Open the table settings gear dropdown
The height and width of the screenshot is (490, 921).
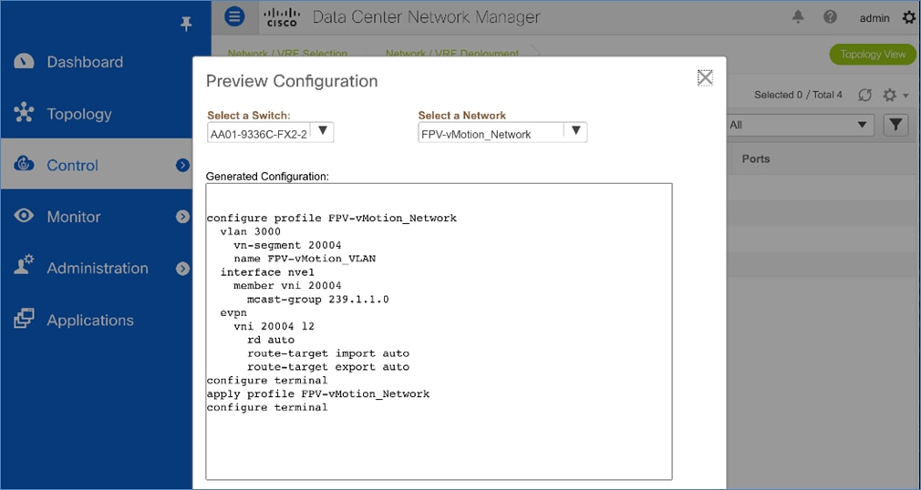click(895, 95)
